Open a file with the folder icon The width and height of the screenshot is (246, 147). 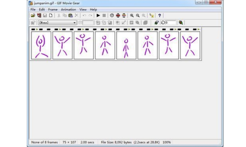tap(33, 15)
